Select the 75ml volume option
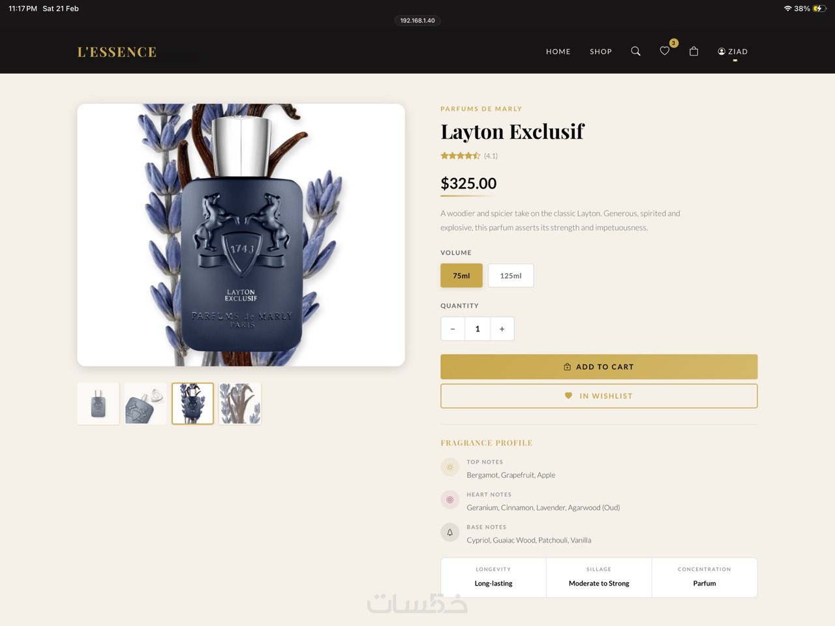 461,276
